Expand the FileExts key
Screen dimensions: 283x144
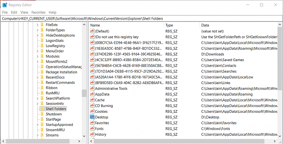[x=37, y=25]
